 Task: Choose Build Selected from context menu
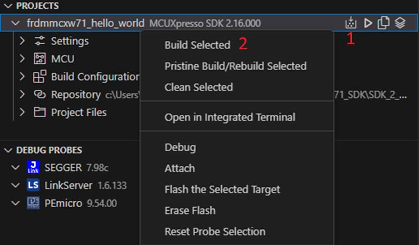(197, 45)
